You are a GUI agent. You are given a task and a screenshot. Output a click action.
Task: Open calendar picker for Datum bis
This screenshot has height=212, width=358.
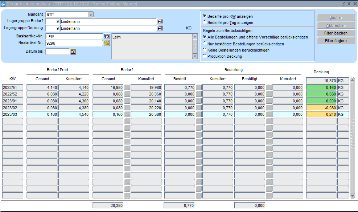coord(73,52)
